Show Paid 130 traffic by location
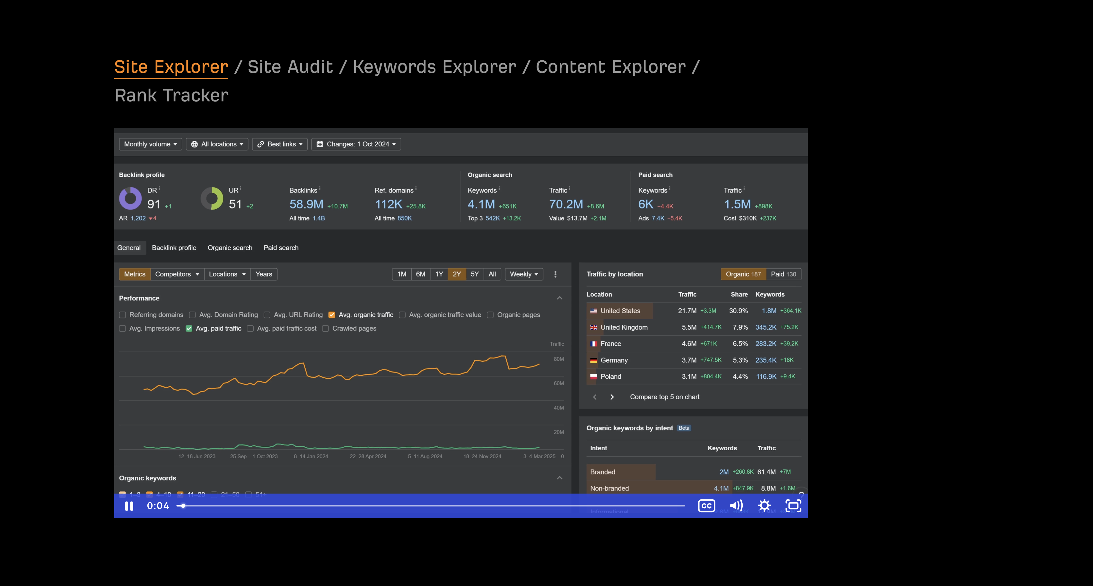Viewport: 1093px width, 586px height. click(783, 274)
